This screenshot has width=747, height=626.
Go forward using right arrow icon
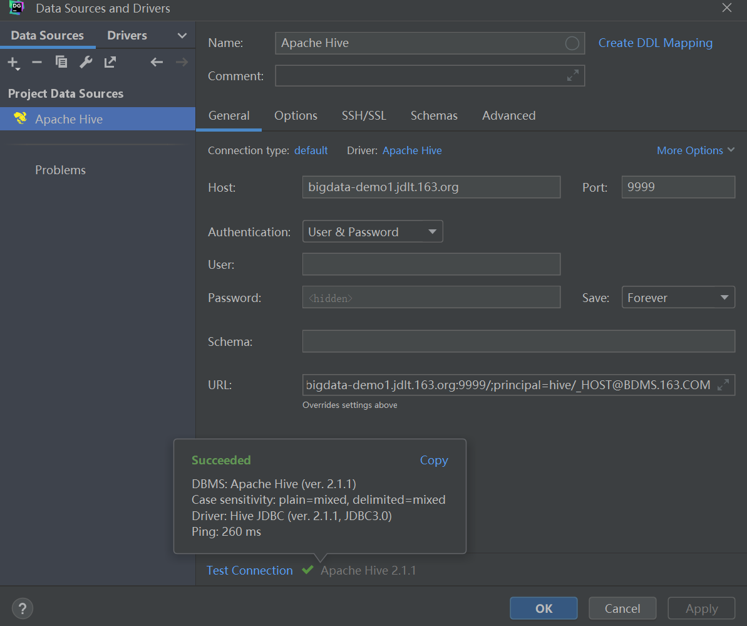pyautogui.click(x=182, y=62)
